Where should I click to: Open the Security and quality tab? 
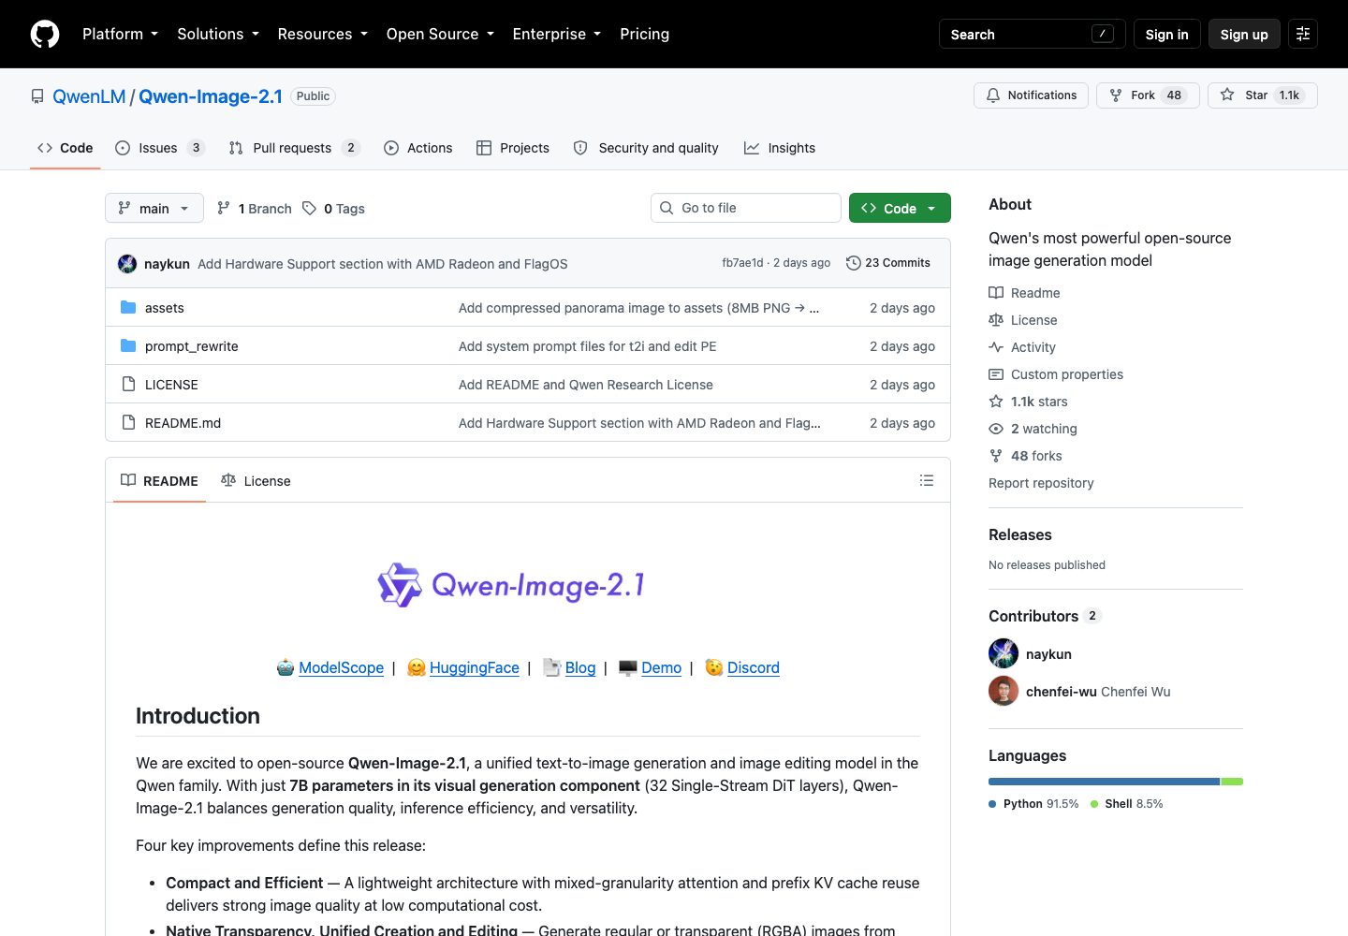click(x=646, y=148)
